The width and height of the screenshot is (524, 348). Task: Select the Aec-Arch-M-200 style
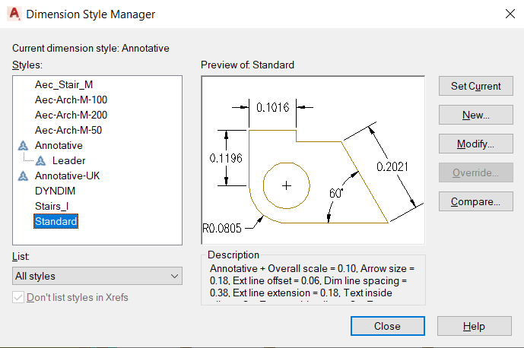pos(71,115)
